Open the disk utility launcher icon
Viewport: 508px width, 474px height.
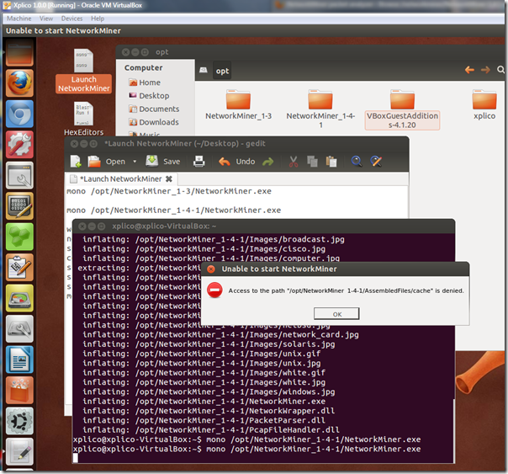click(19, 328)
